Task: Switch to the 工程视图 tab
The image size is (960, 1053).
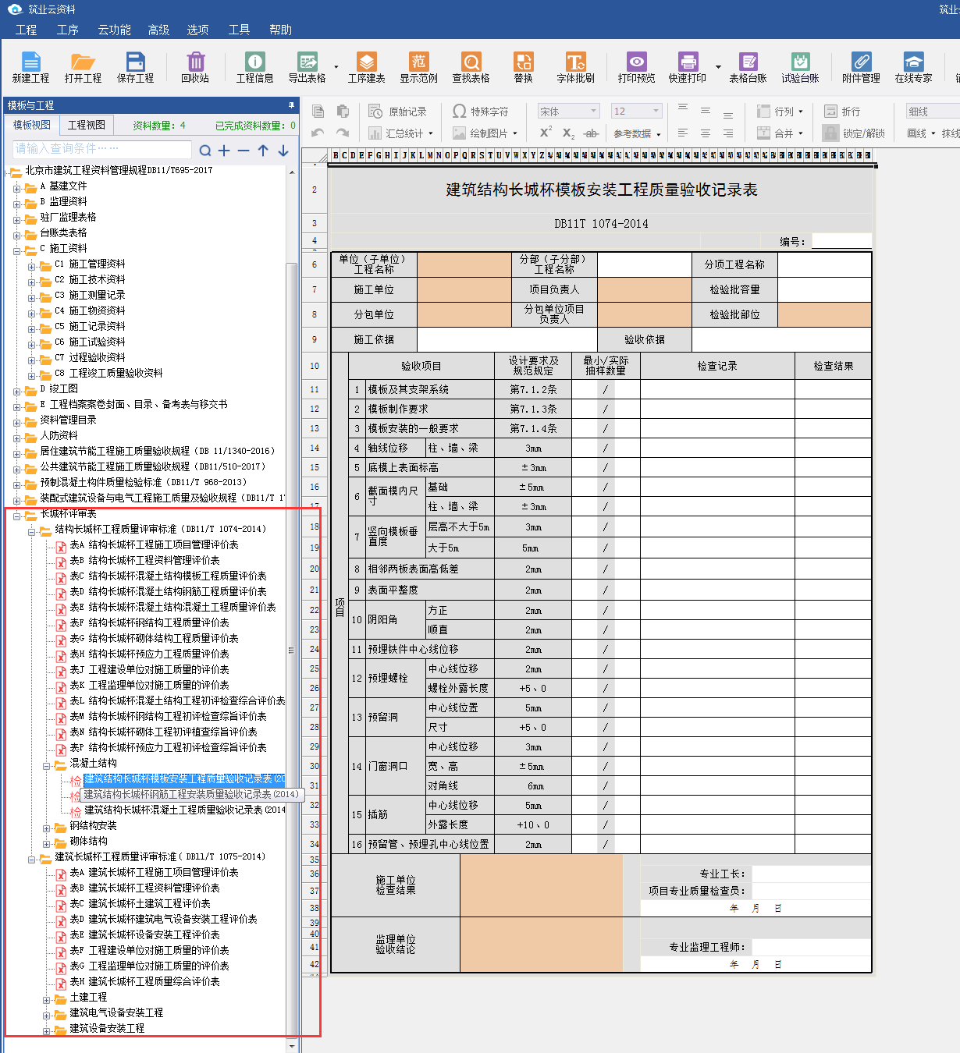Action: [x=86, y=125]
